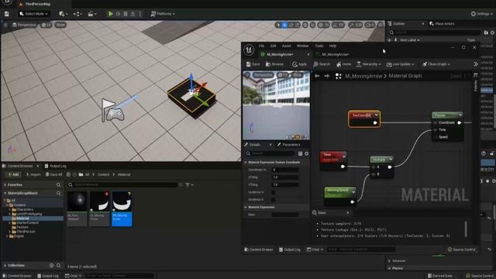496x279 pixels.
Task: Open the Live Update dropdown
Action: coord(400,64)
